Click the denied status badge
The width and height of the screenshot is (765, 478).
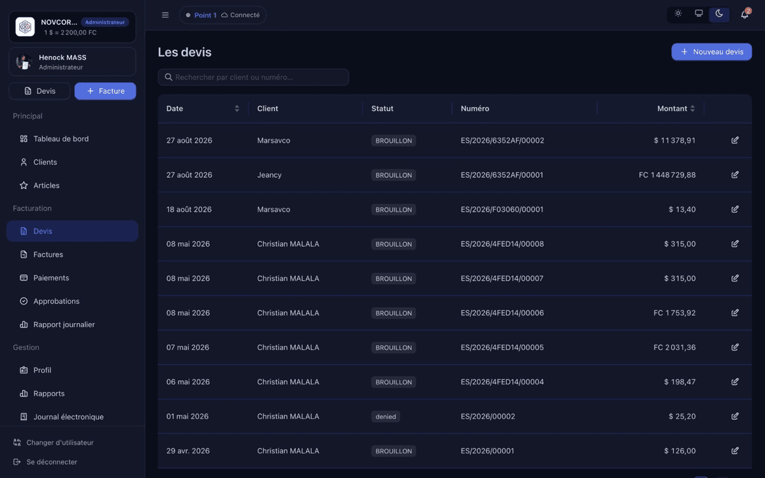coord(386,416)
